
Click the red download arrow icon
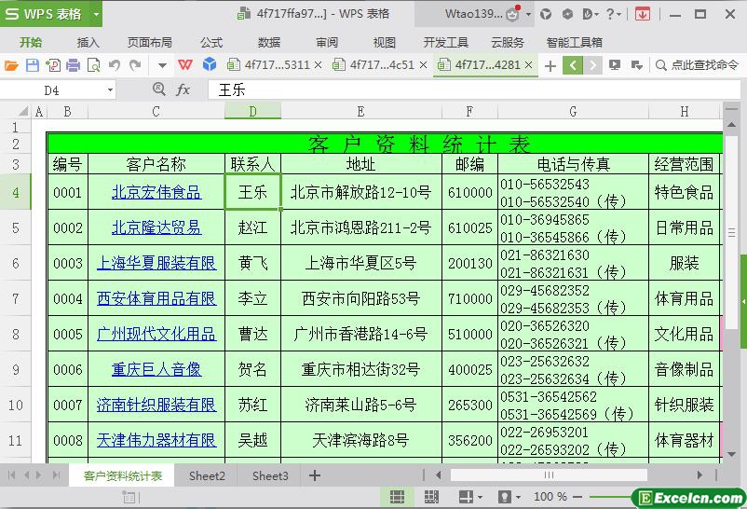click(x=642, y=14)
